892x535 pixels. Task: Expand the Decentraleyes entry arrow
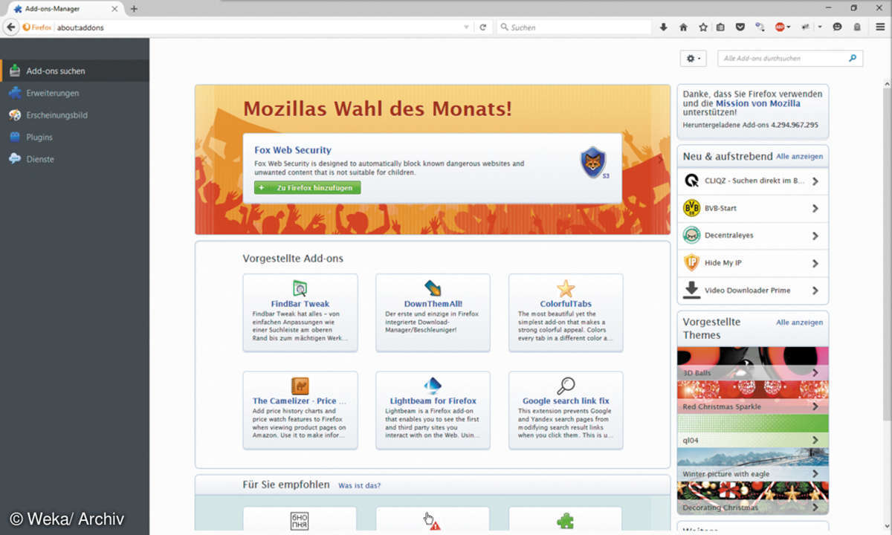(x=815, y=236)
